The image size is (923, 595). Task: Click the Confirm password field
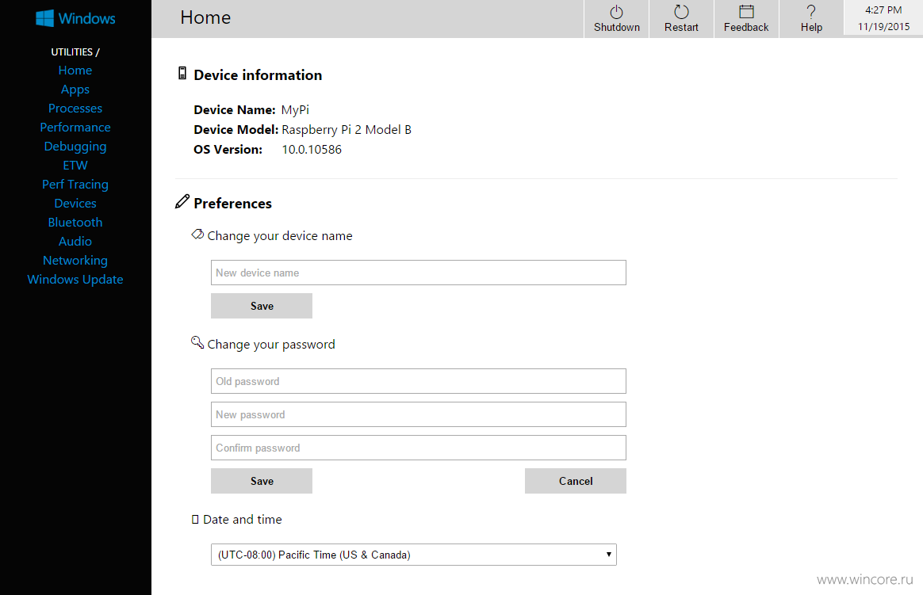coord(419,448)
